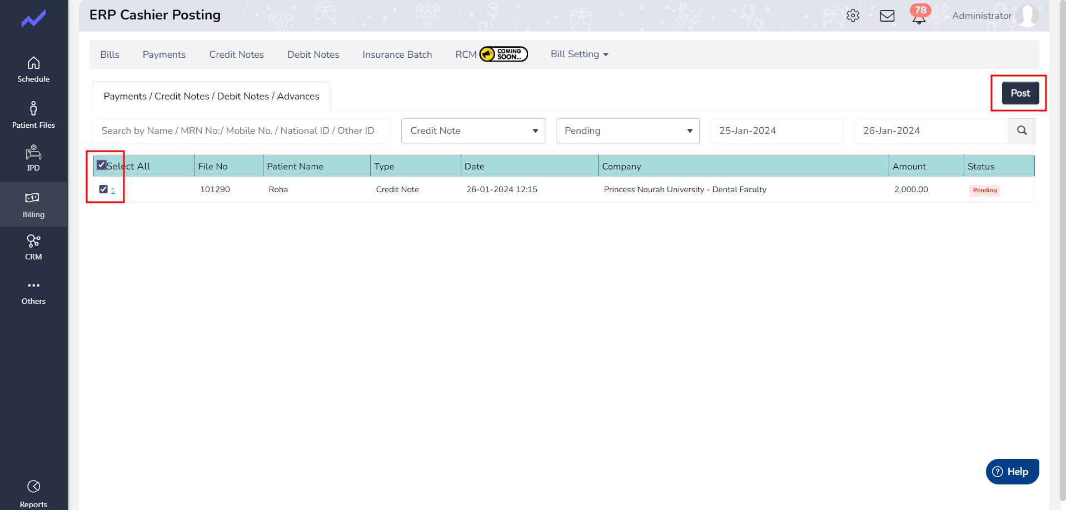Open the Credit Notes tab
The width and height of the screenshot is (1066, 510).
[x=236, y=54]
